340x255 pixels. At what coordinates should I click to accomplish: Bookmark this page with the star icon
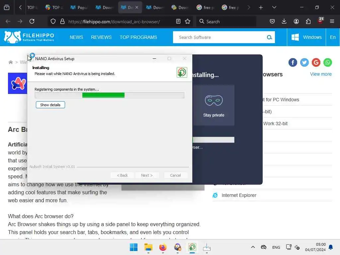(188, 21)
